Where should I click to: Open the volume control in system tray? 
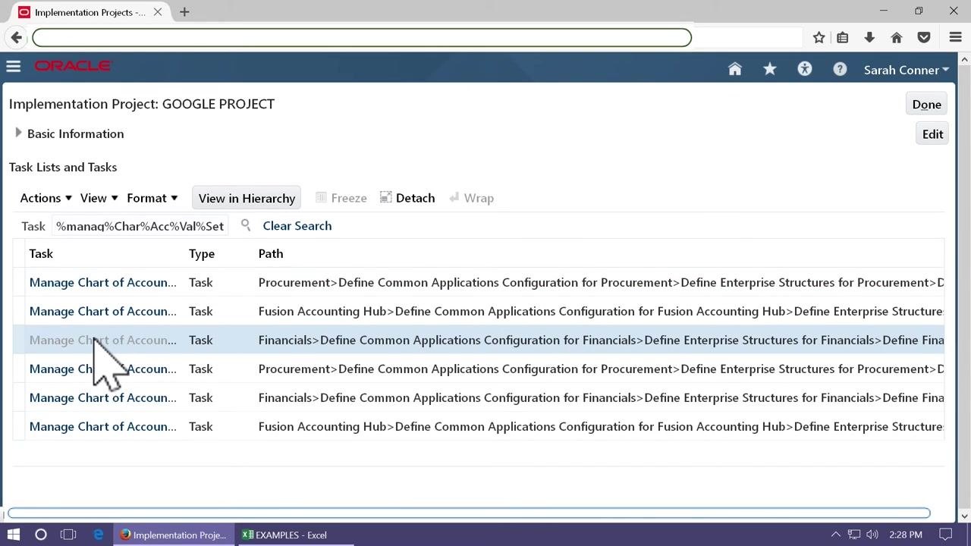[x=872, y=535]
